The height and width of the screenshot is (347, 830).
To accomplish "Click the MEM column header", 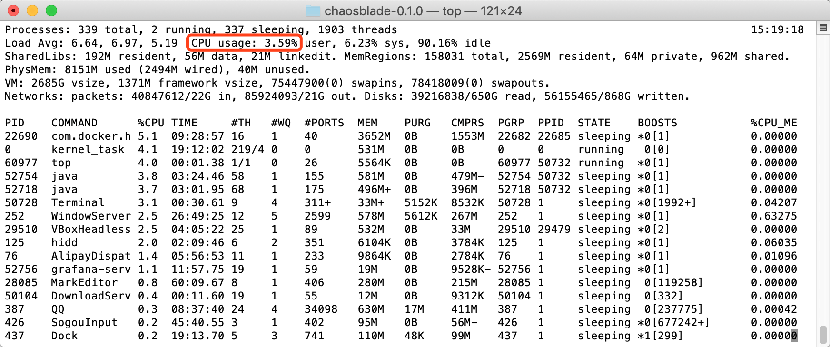I will [367, 123].
